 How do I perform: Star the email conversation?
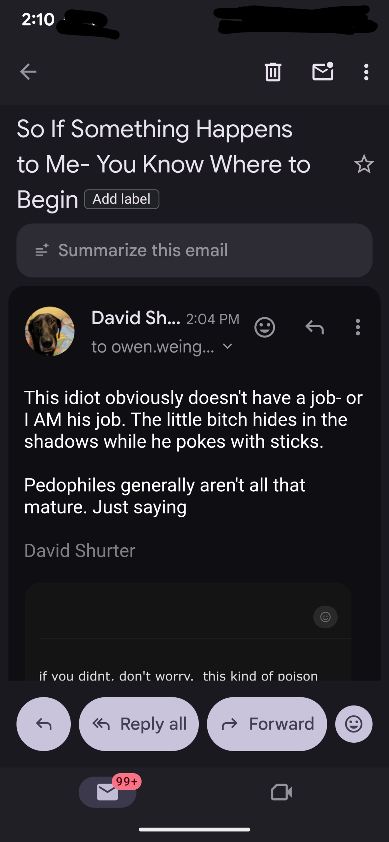[364, 164]
